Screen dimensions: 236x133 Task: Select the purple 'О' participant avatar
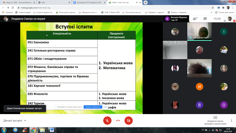224,105
